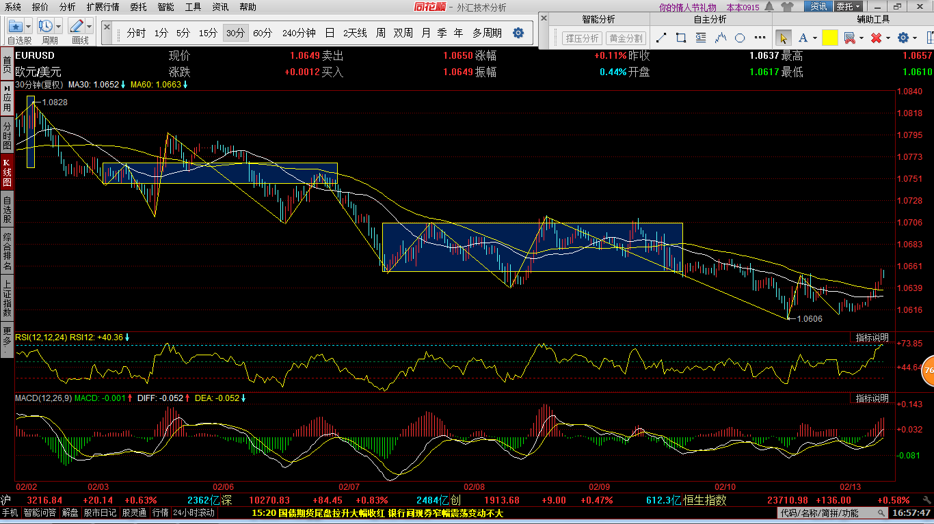Screen dimensions: 934x524
Task: Pick the yellow line color swatch
Action: pyautogui.click(x=830, y=38)
